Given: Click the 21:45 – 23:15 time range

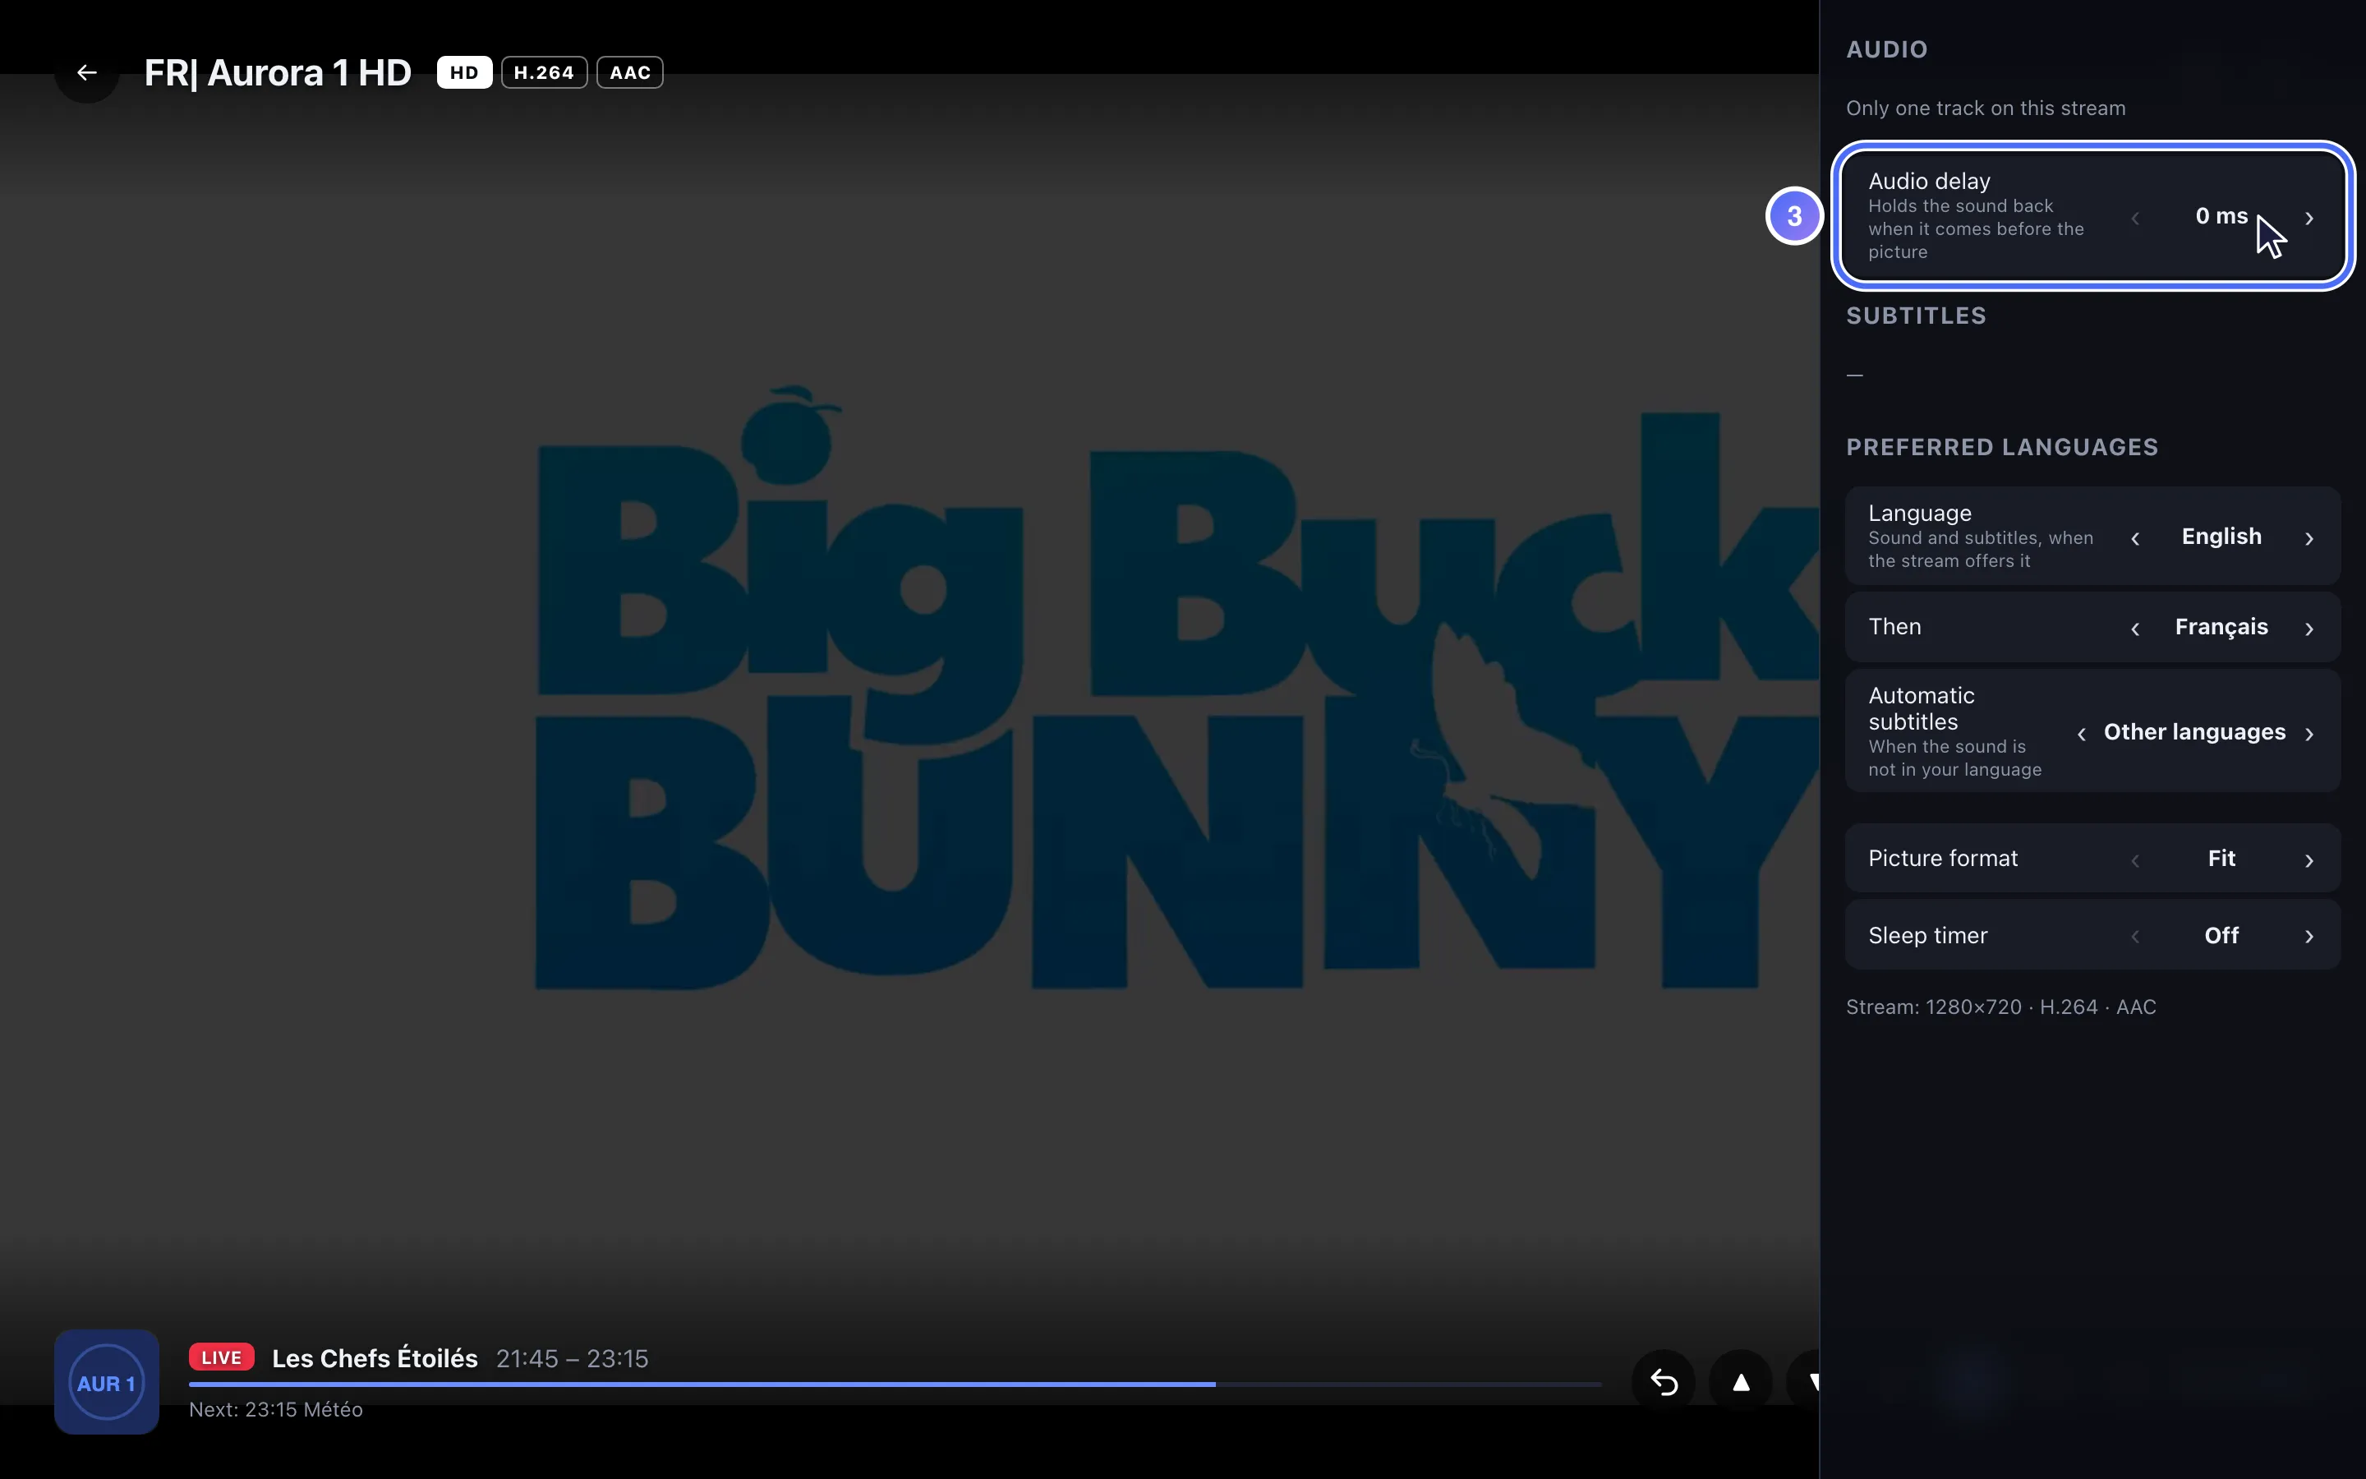Looking at the screenshot, I should coord(572,1359).
